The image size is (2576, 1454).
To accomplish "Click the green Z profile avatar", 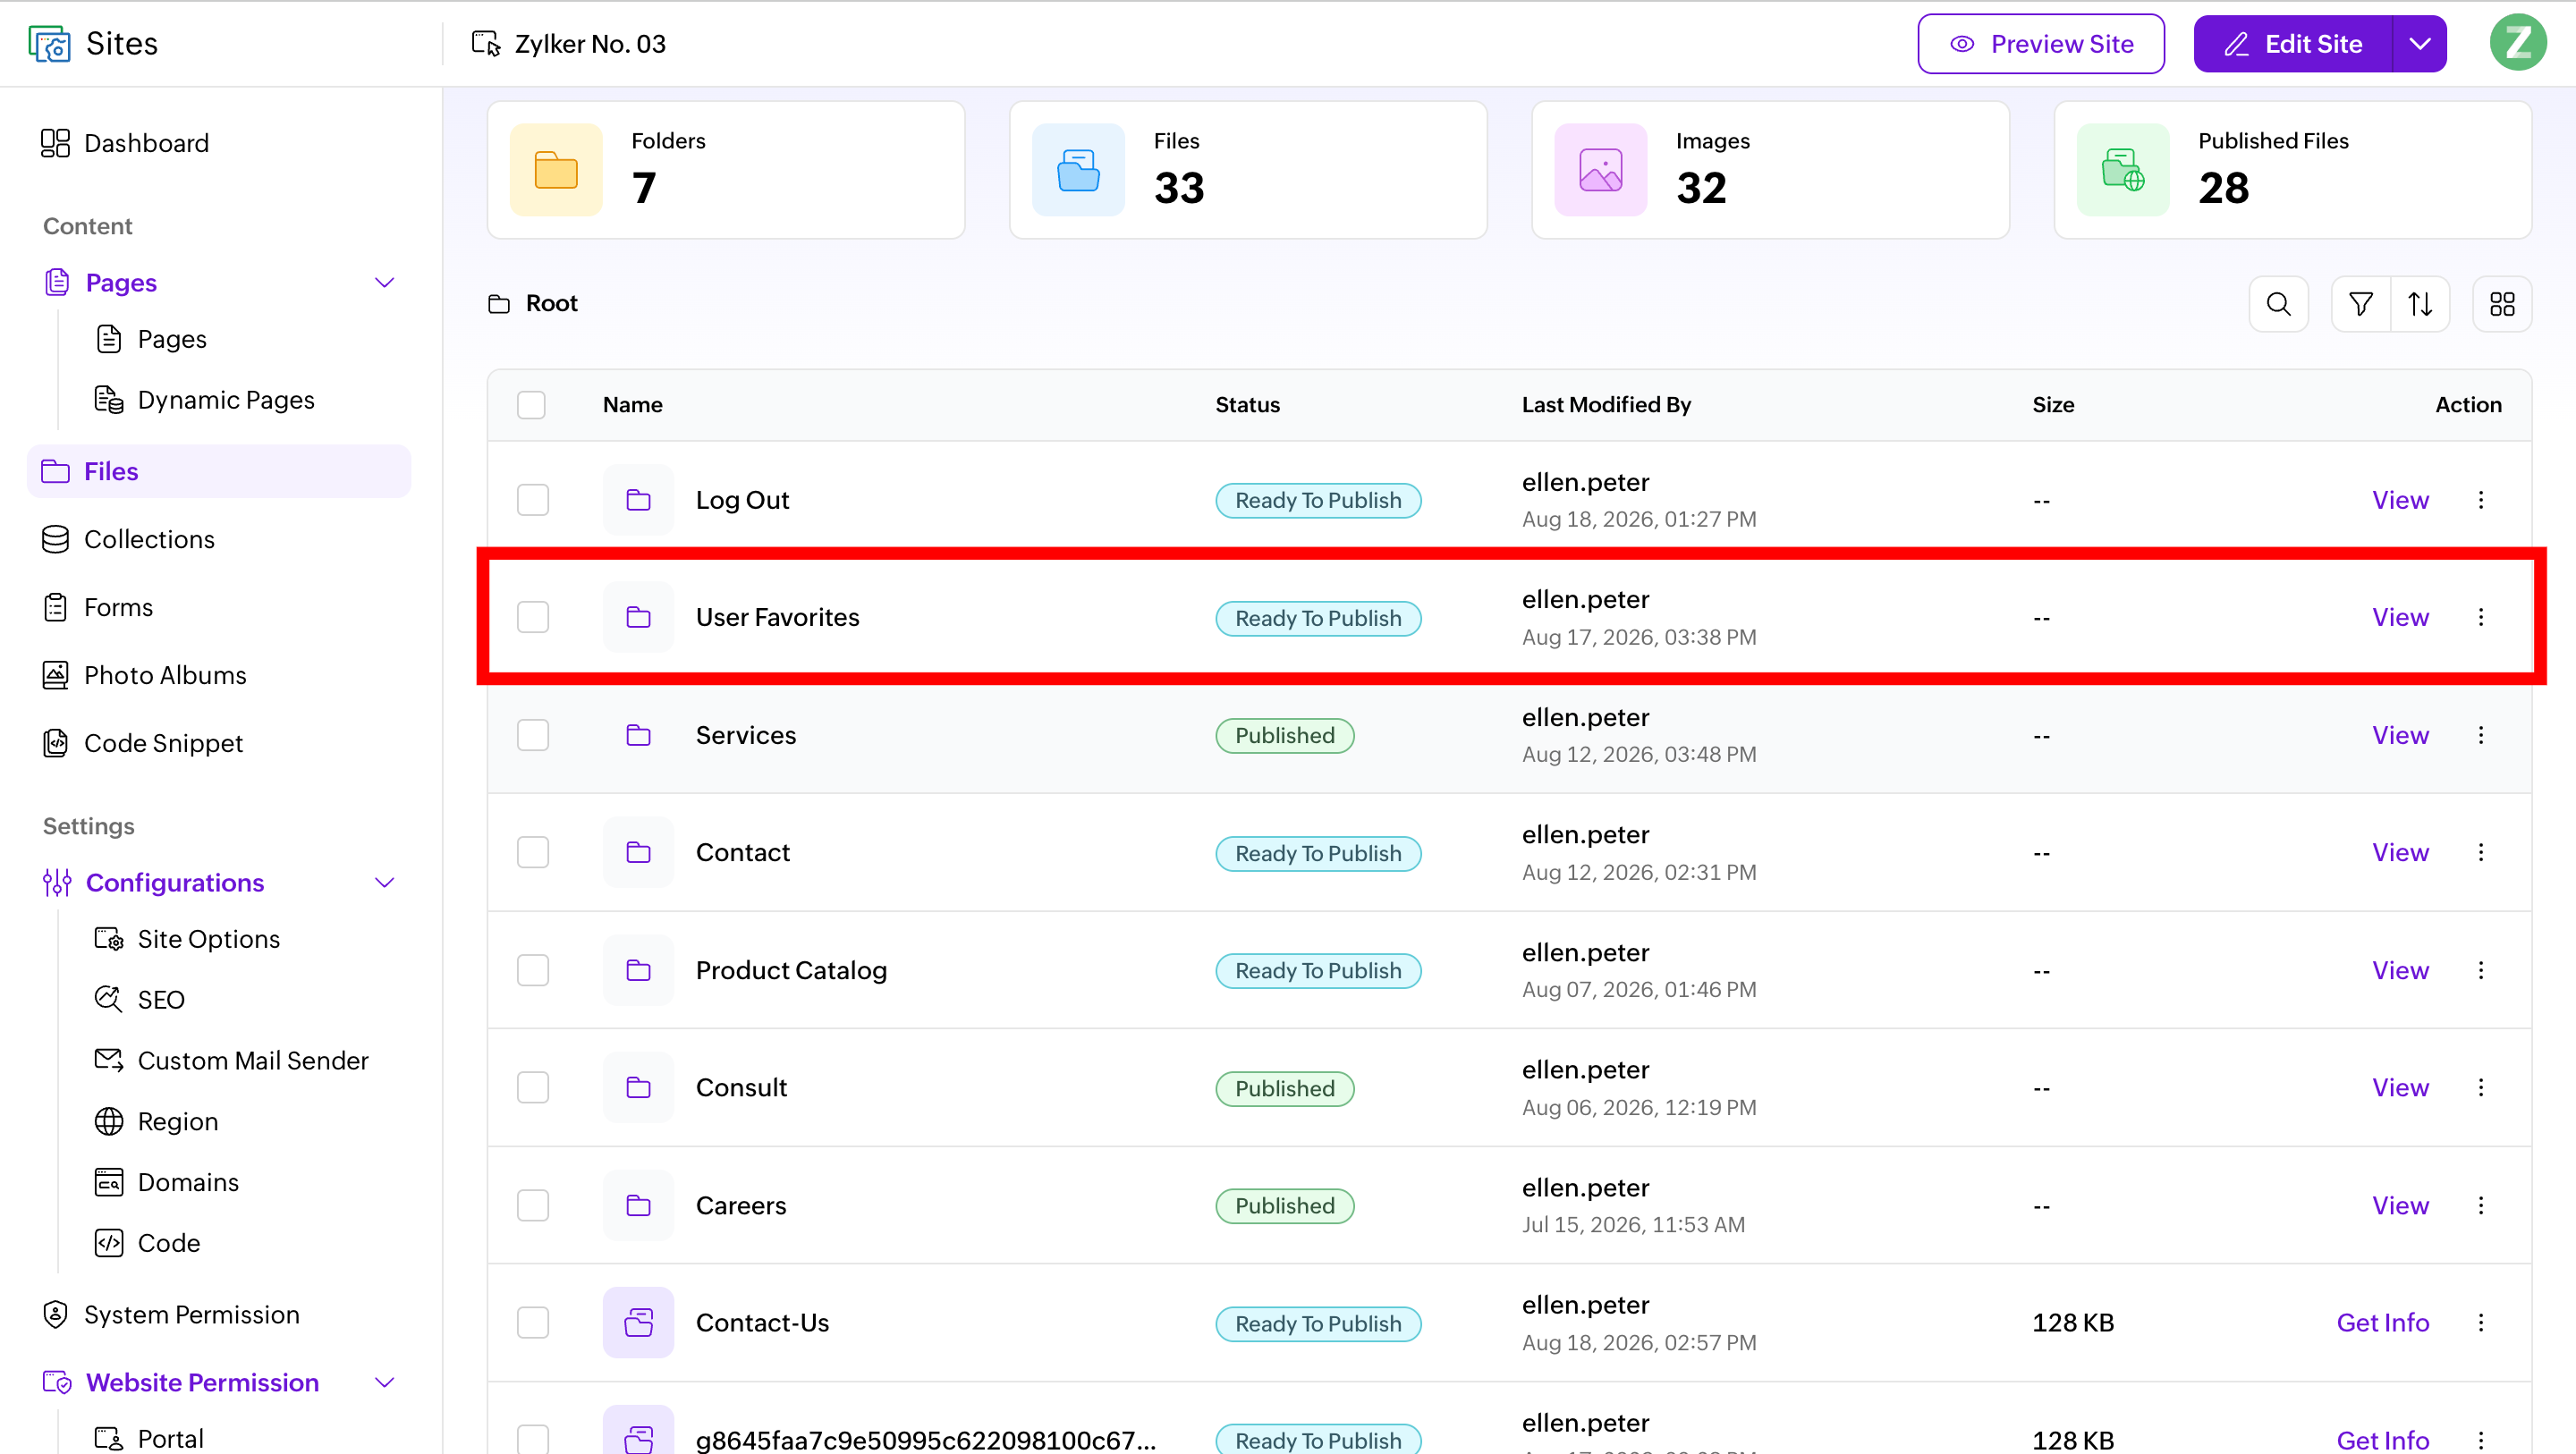I will (x=2517, y=43).
